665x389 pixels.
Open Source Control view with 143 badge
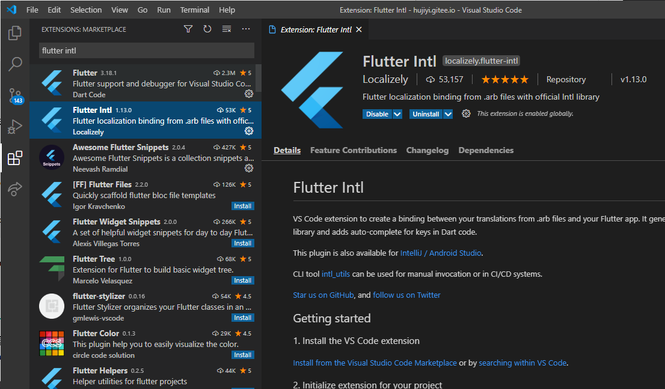(x=15, y=95)
